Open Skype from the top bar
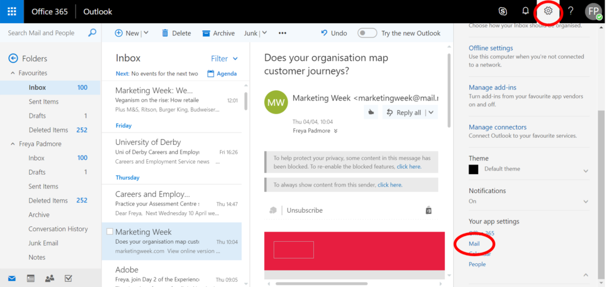 pyautogui.click(x=503, y=11)
